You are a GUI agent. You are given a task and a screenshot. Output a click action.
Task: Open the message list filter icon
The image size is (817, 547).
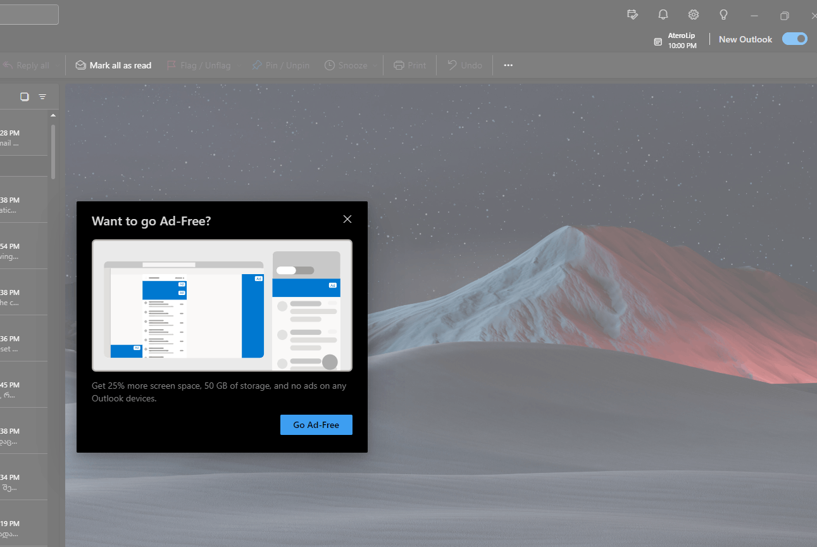pyautogui.click(x=42, y=97)
